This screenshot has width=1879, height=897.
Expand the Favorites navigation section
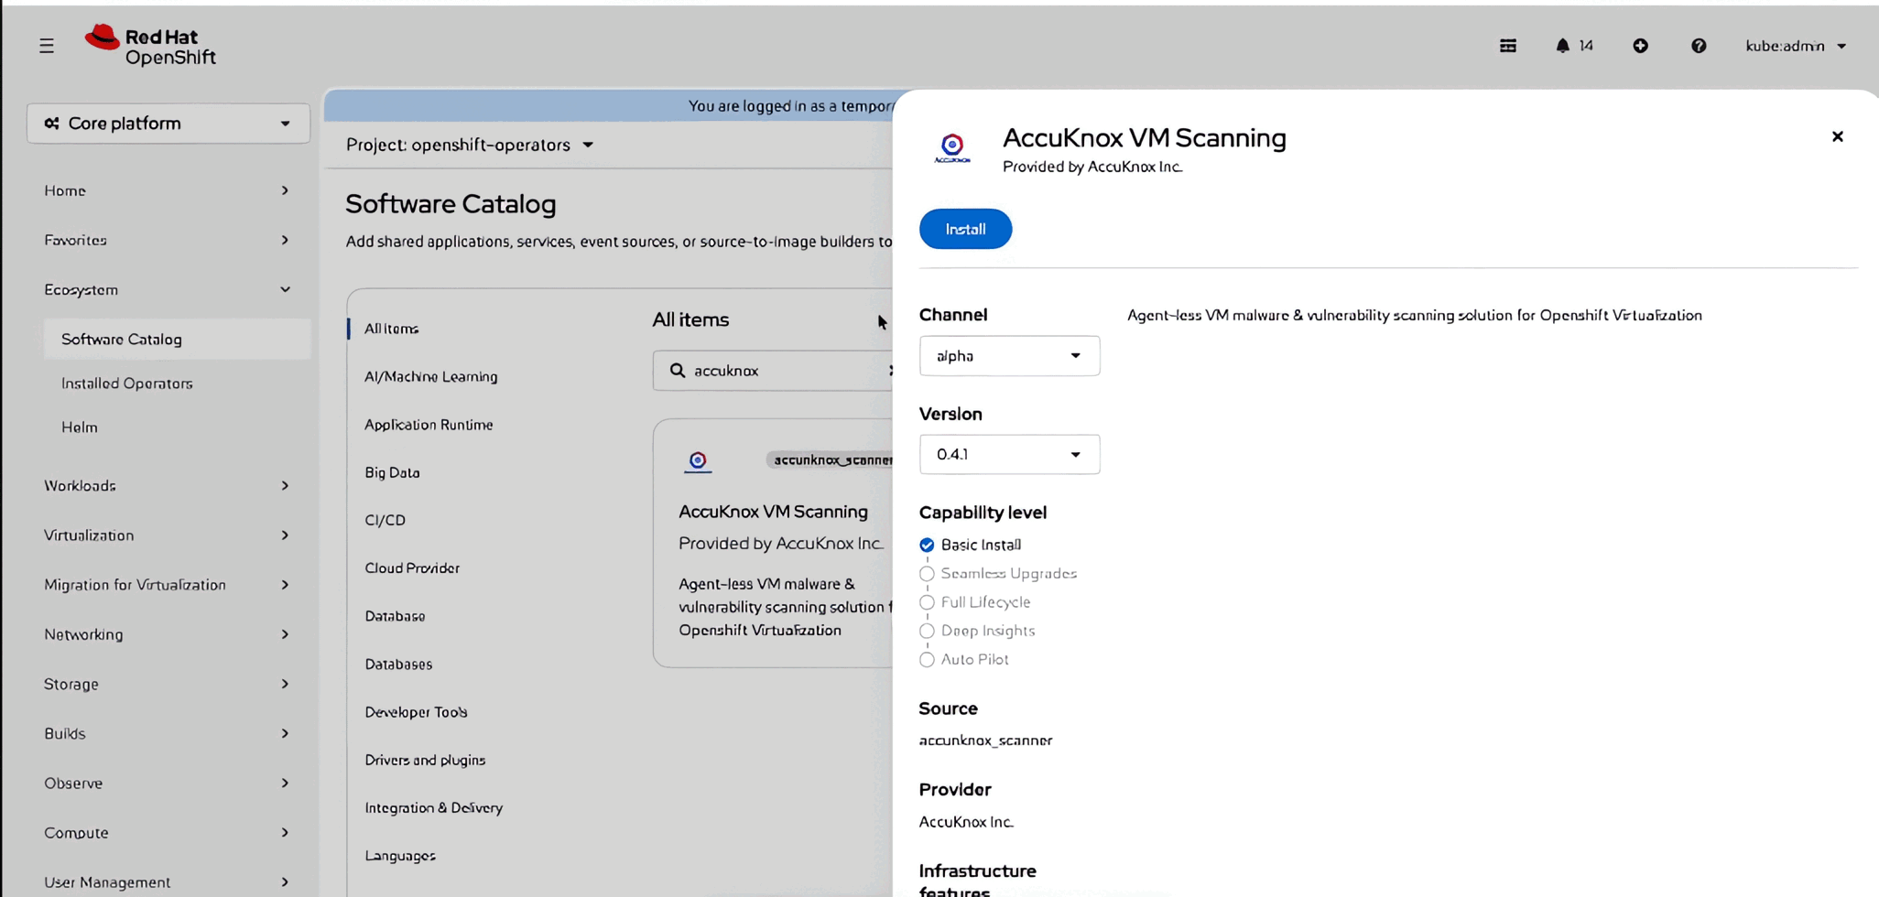[168, 240]
